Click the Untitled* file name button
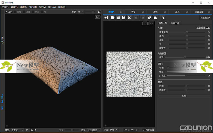Screen dimensions: 213x133 click(x=205, y=18)
